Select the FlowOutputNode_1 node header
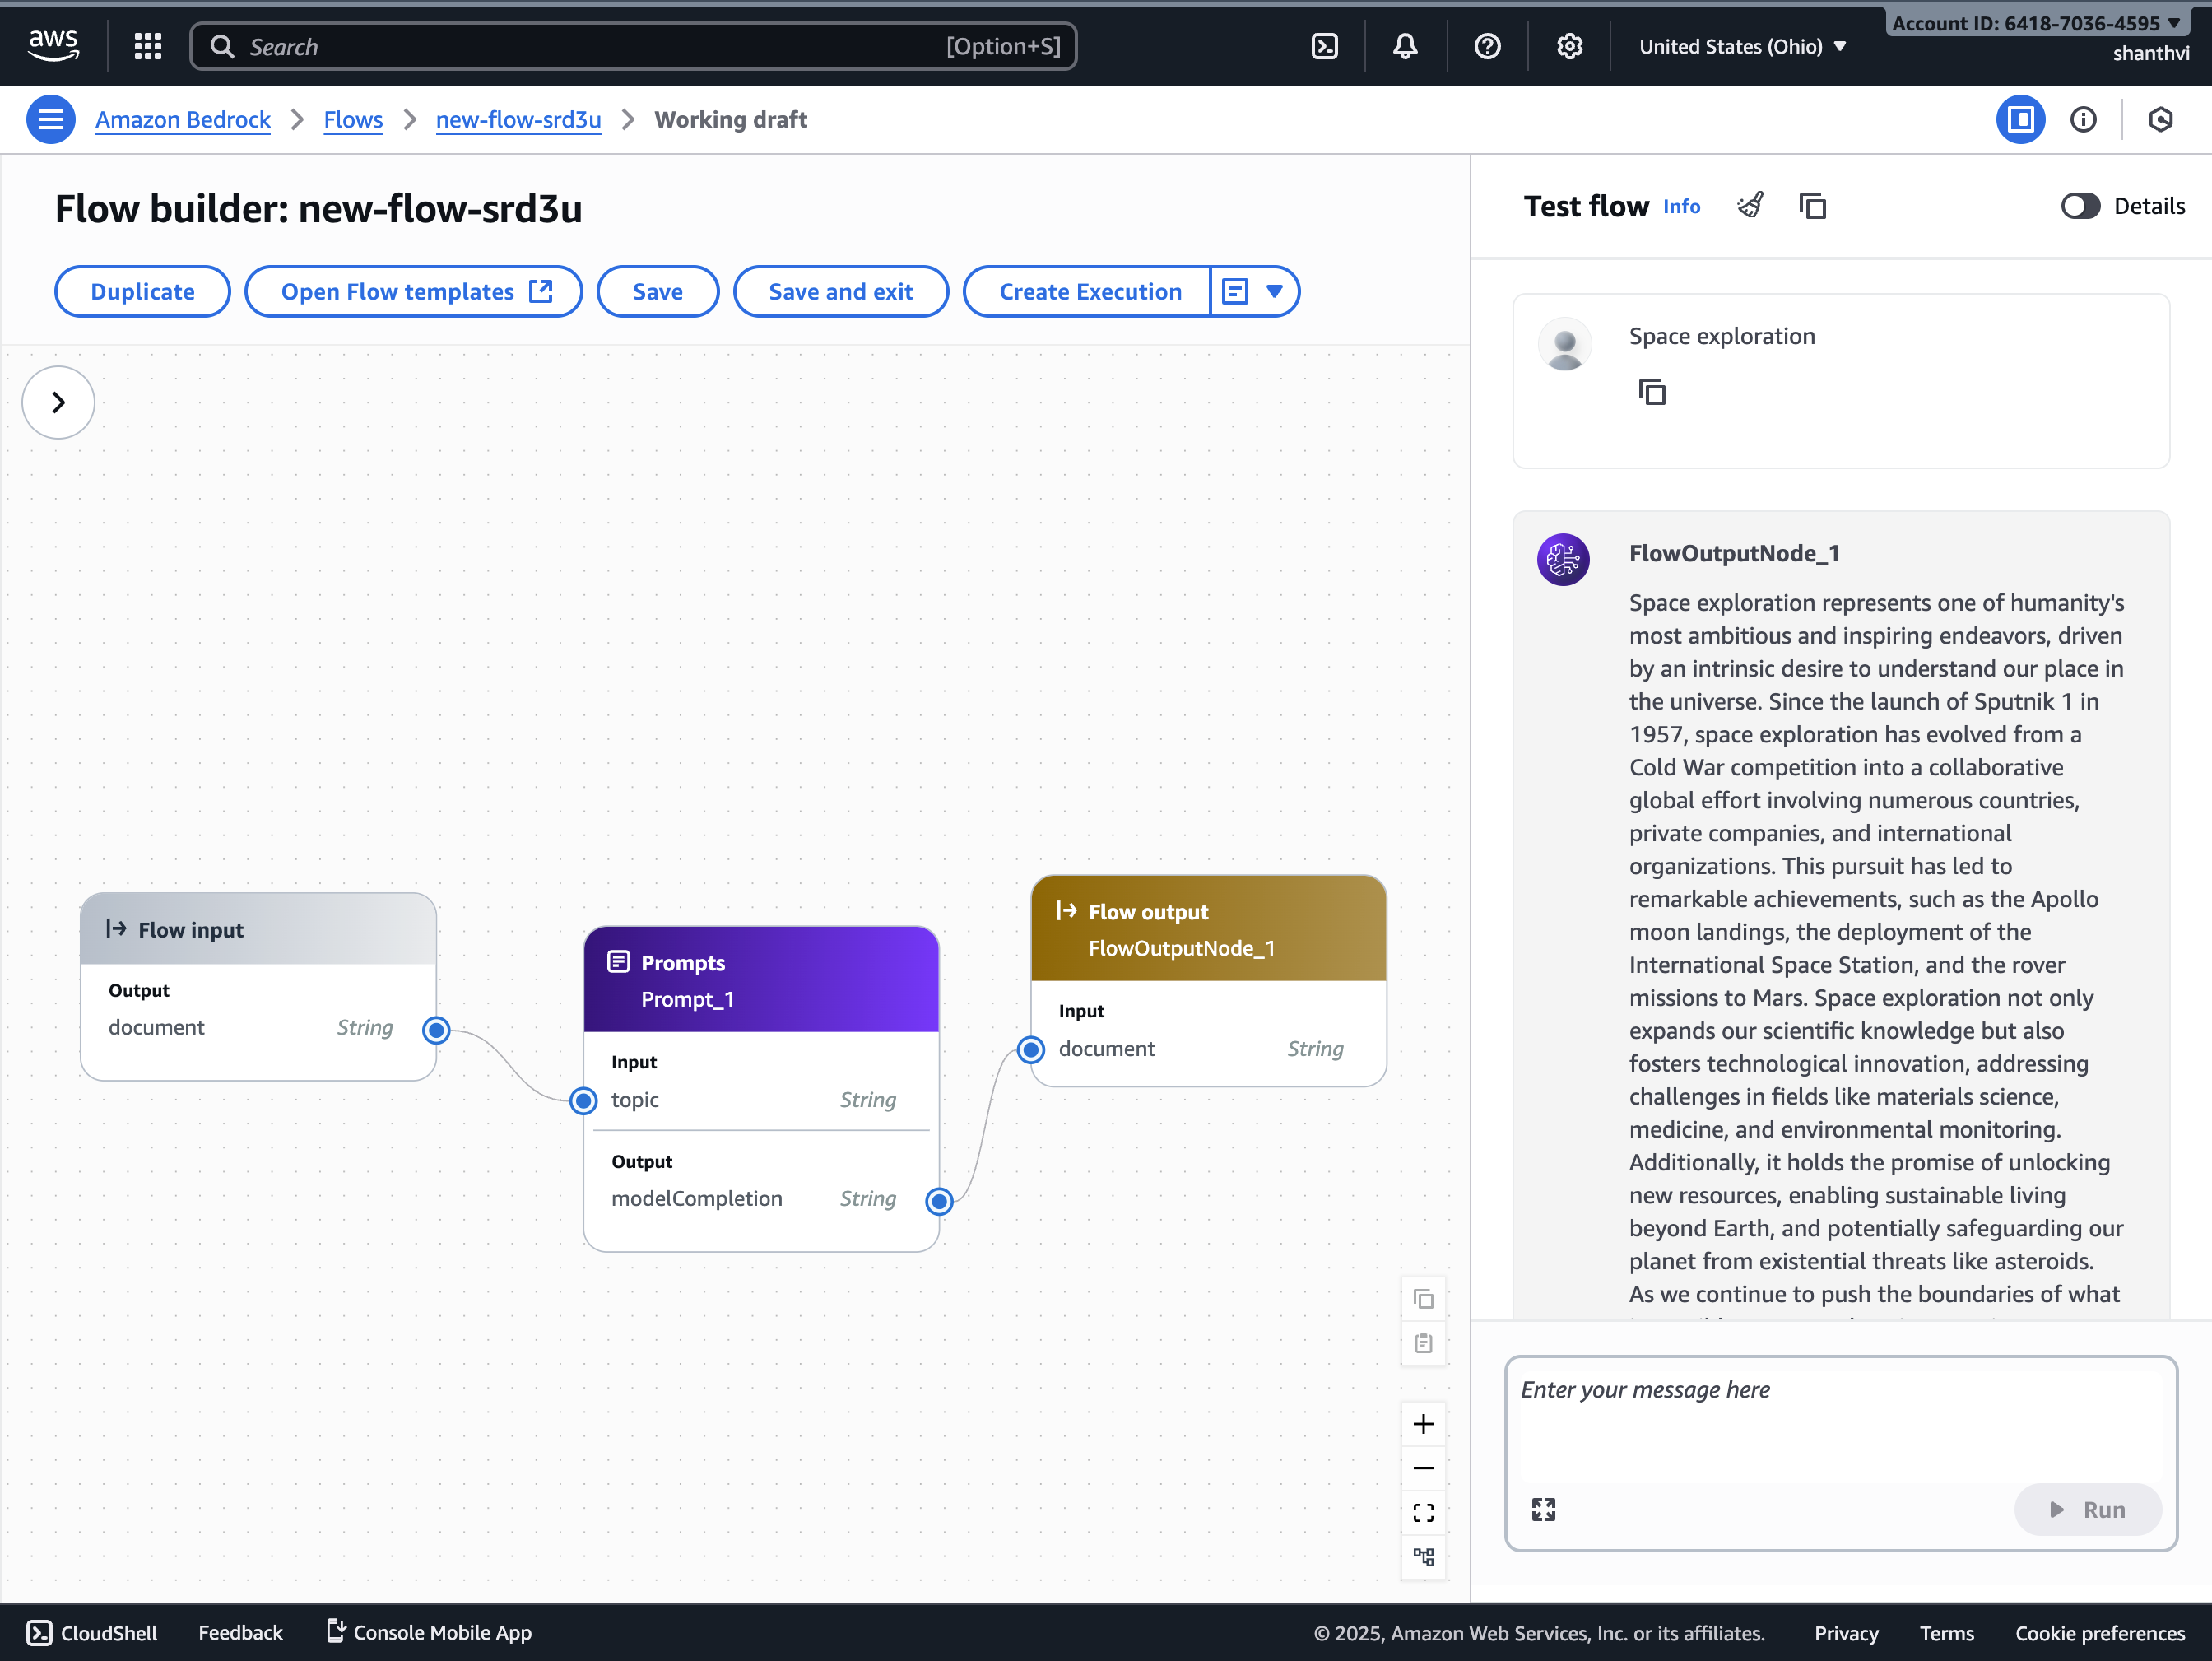 (x=1208, y=928)
